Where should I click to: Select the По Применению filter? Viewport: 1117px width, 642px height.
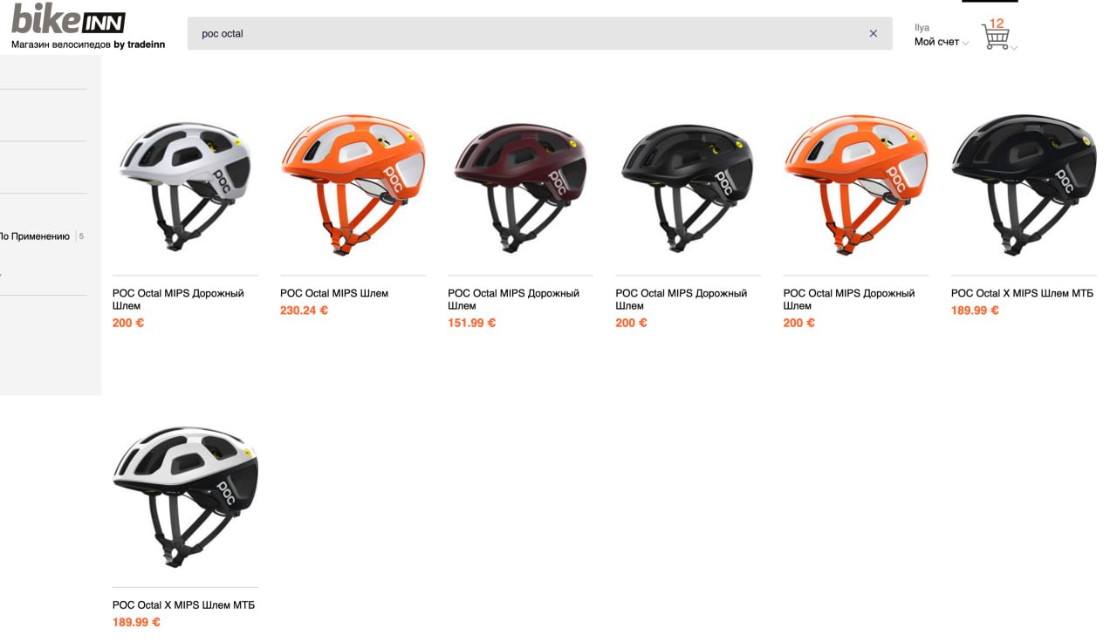click(34, 236)
